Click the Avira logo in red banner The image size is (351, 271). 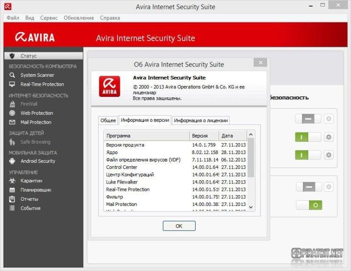point(35,37)
